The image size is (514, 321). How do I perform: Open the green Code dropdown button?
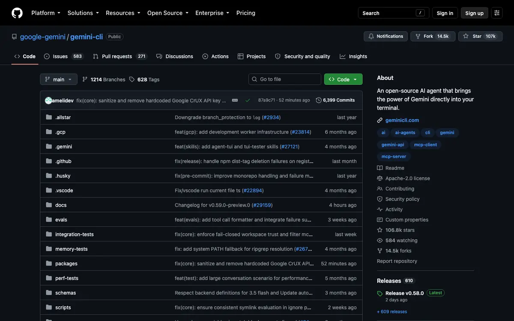click(344, 79)
